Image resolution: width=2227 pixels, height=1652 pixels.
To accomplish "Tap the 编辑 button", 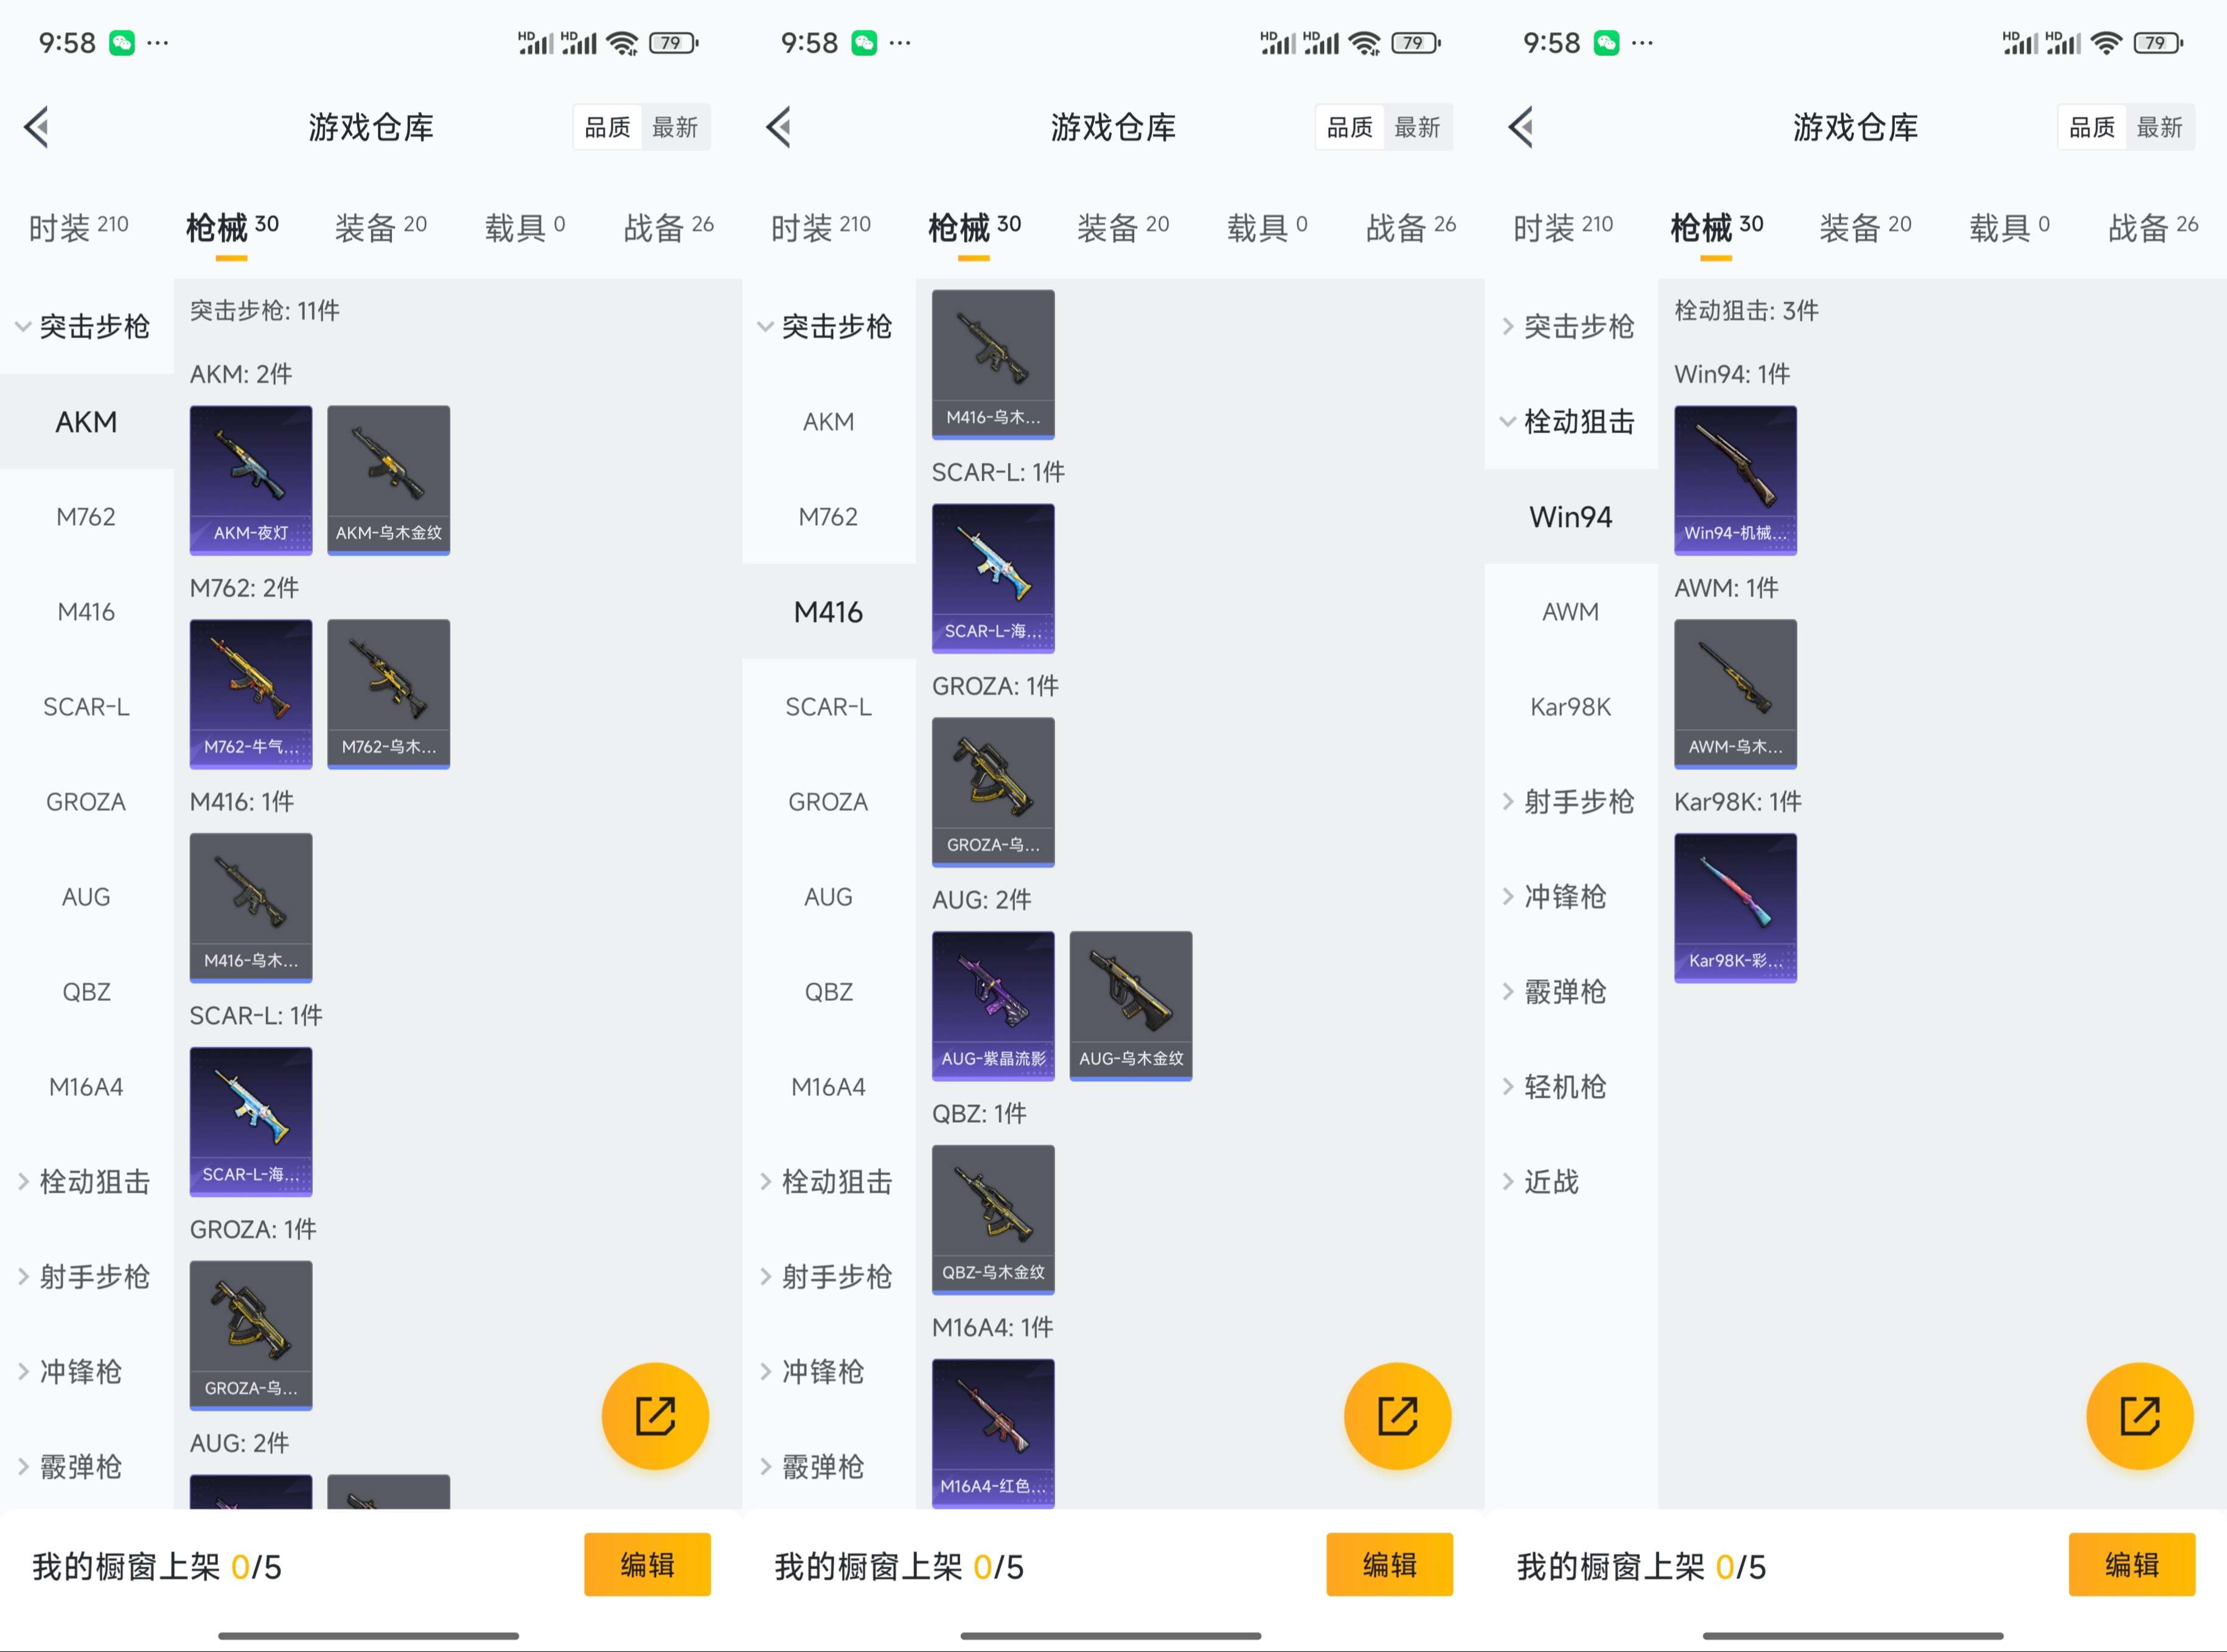I will (x=647, y=1565).
